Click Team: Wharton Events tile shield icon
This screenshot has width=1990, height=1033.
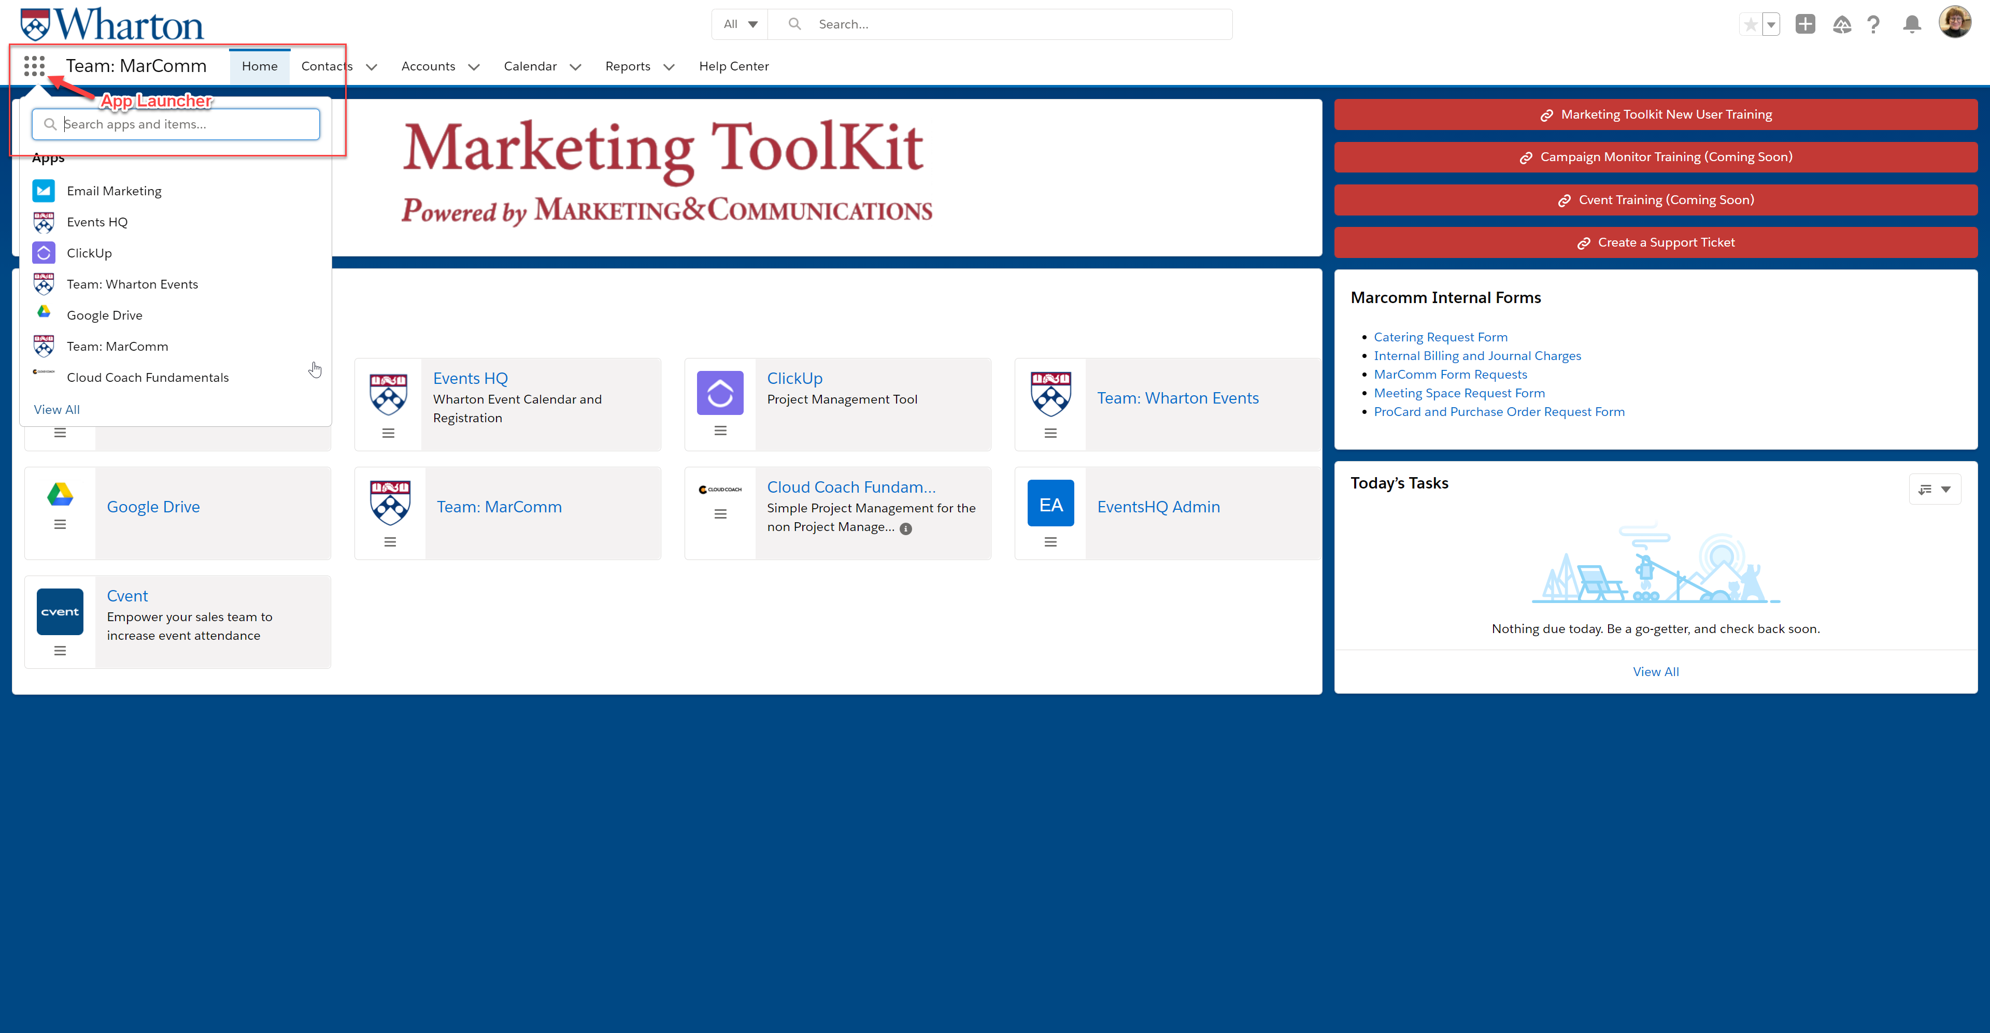[x=1050, y=394]
